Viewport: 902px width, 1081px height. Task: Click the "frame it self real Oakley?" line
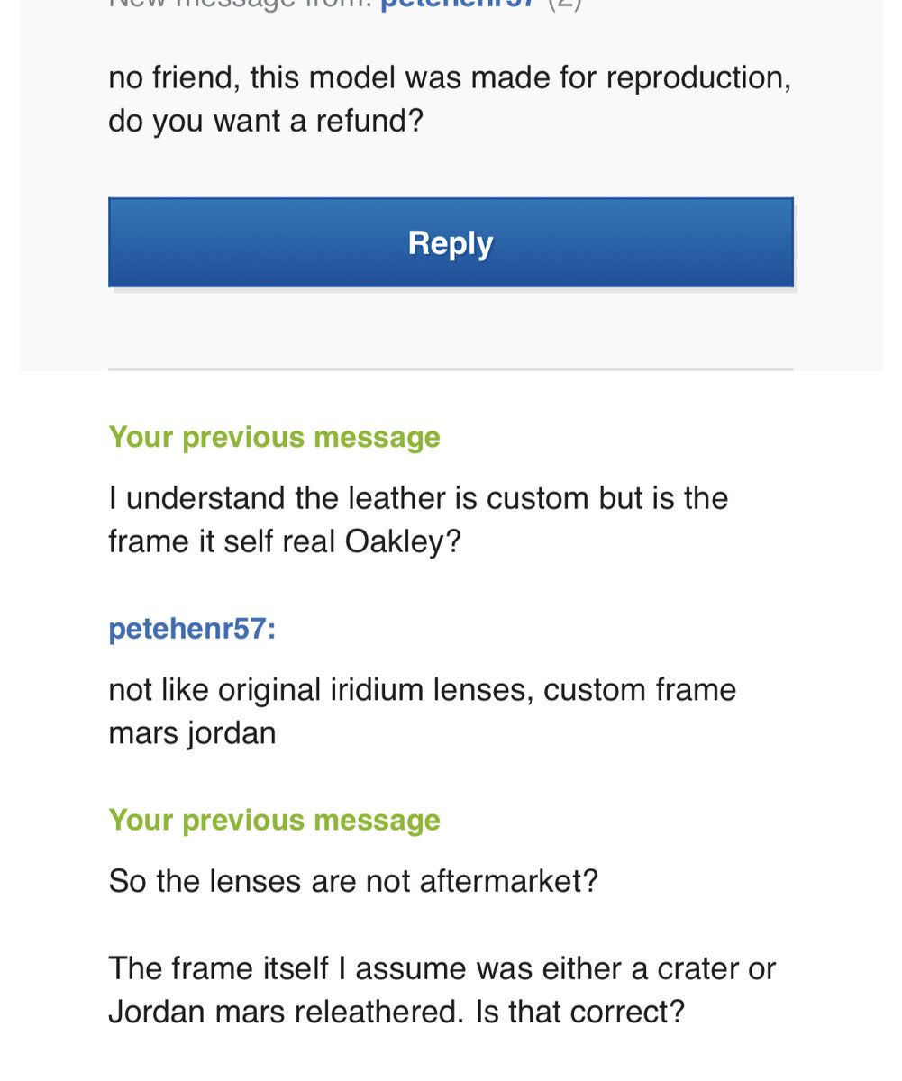click(x=284, y=540)
